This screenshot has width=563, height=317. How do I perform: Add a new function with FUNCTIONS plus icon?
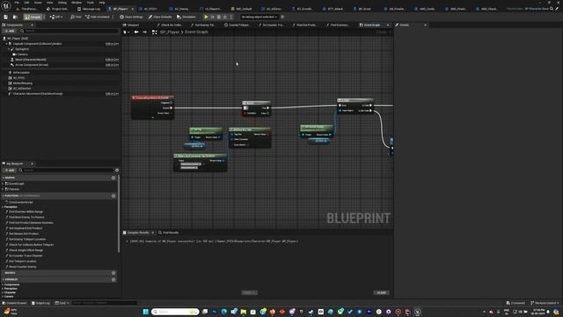click(113, 195)
